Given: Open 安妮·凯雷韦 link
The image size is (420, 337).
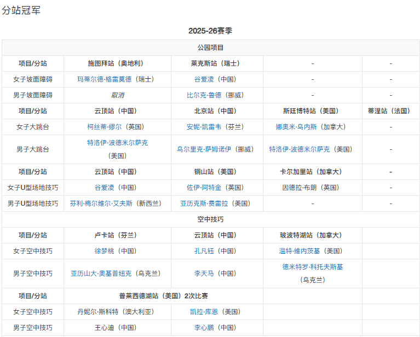Looking at the screenshot, I should pyautogui.click(x=204, y=126).
